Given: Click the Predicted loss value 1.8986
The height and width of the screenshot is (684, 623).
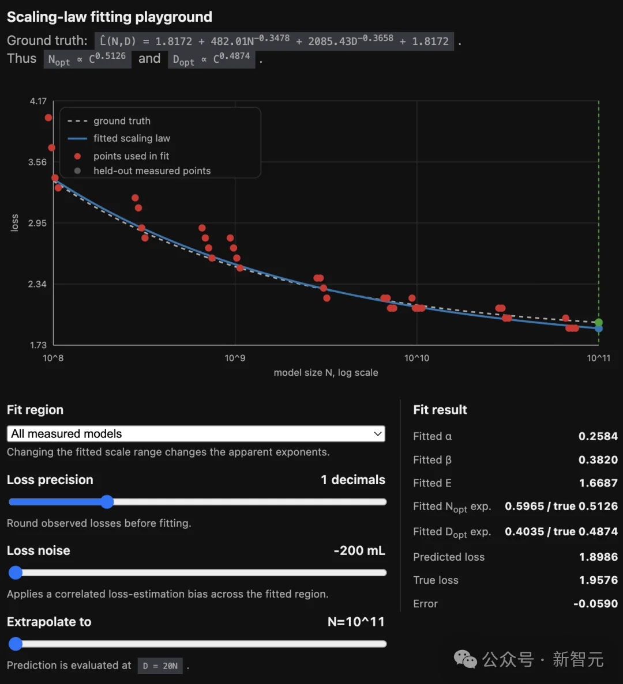Looking at the screenshot, I should click(598, 557).
